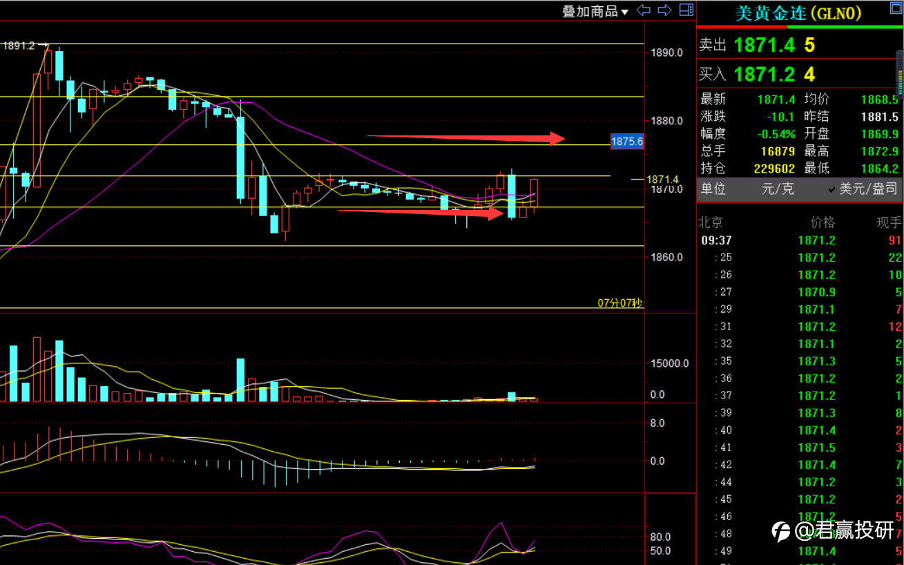Select the checked 美元/盎司 unit

863,189
